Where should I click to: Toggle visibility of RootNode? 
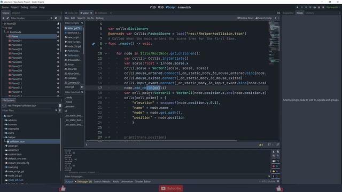point(58,32)
